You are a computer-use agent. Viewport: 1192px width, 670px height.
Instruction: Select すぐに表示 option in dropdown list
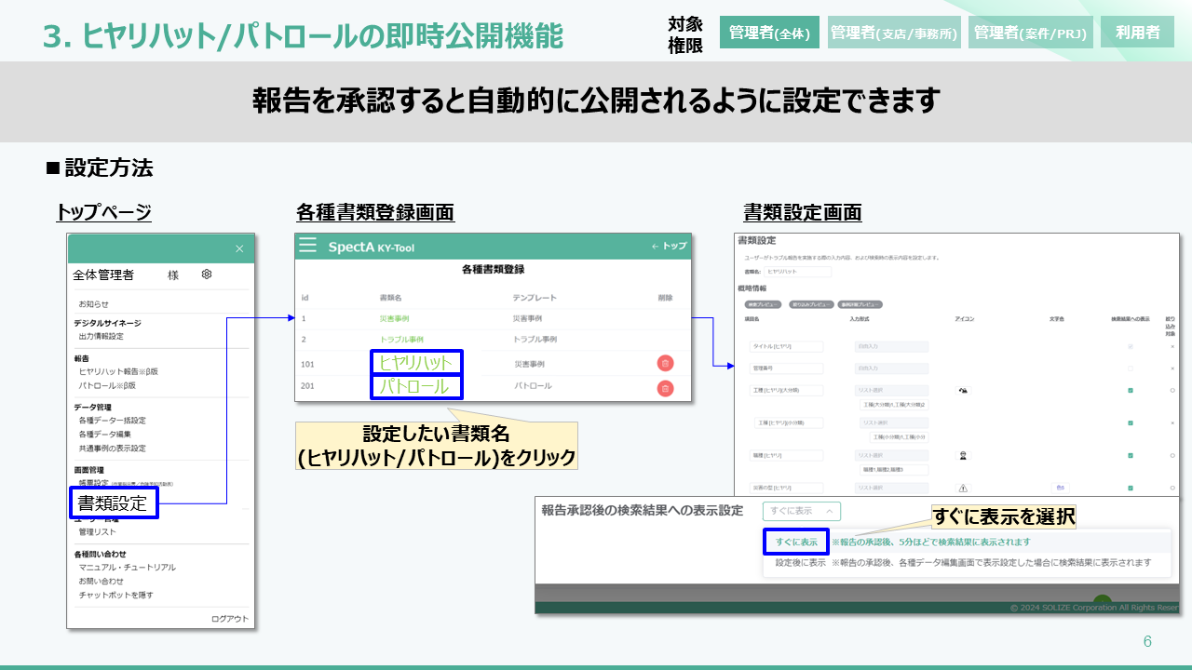[796, 542]
